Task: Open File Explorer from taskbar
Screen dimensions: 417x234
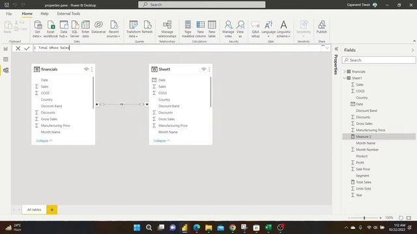Action: click(x=208, y=227)
